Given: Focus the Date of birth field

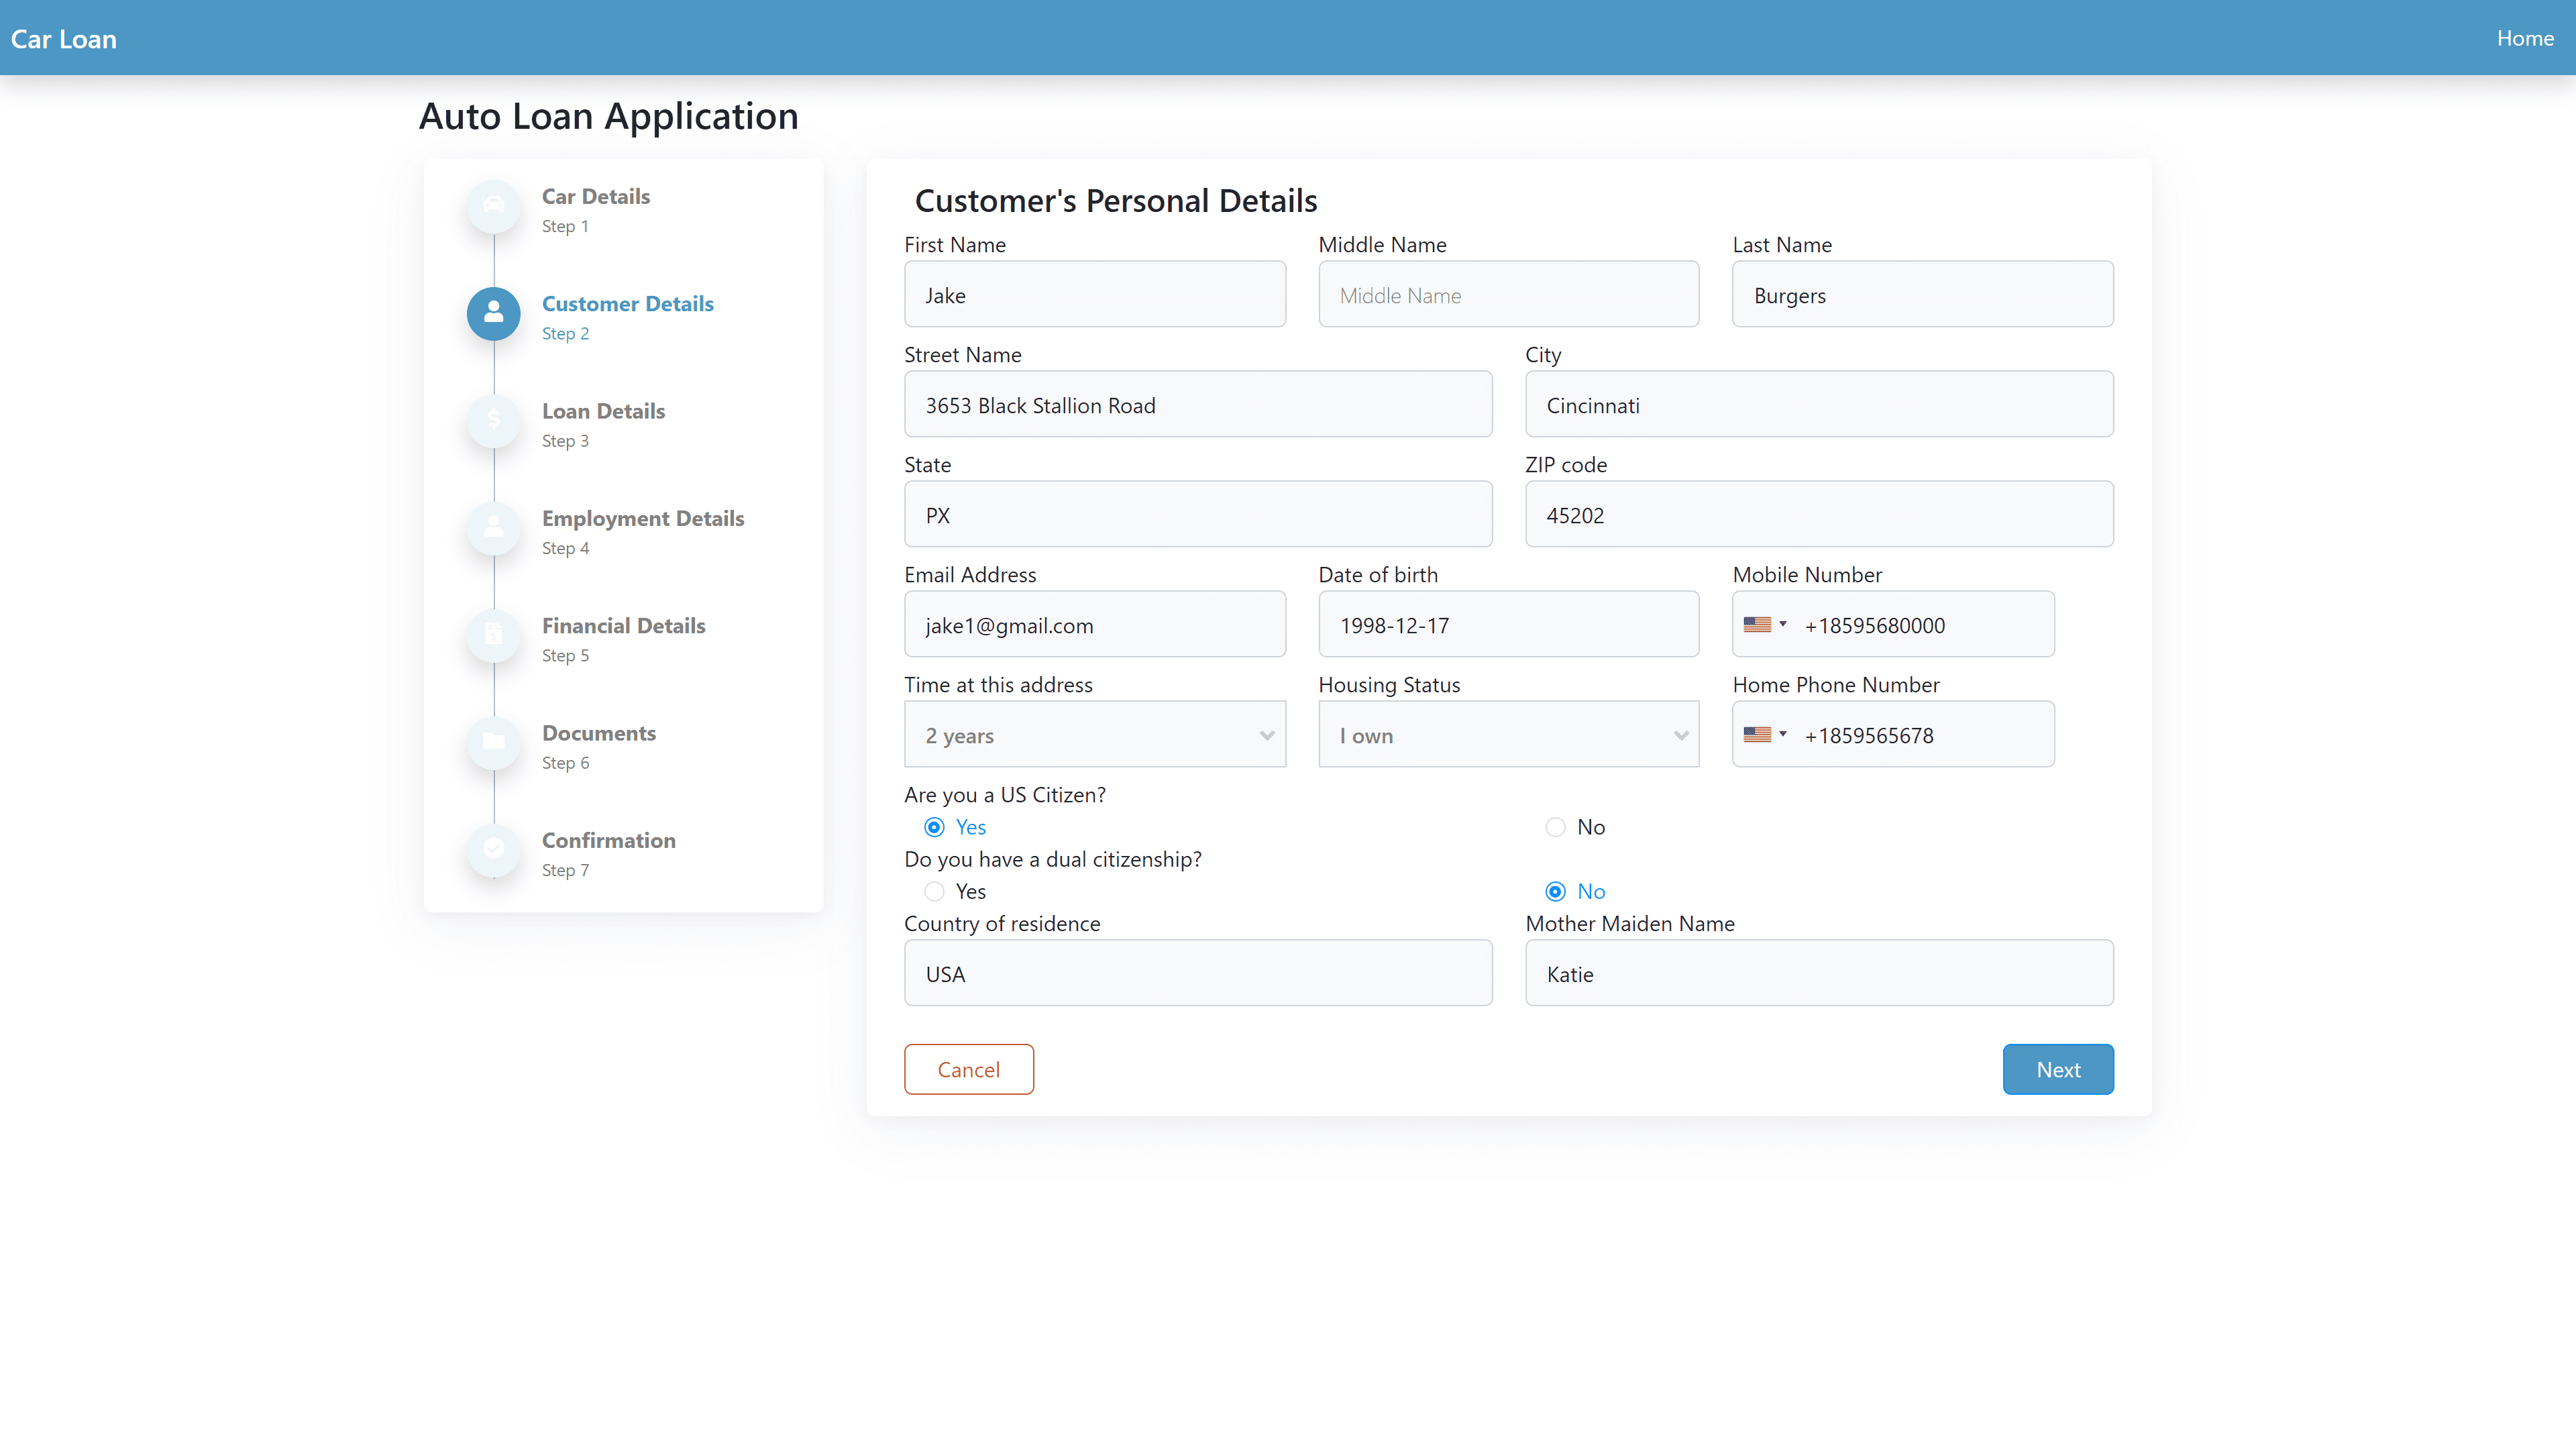Looking at the screenshot, I should [1509, 624].
